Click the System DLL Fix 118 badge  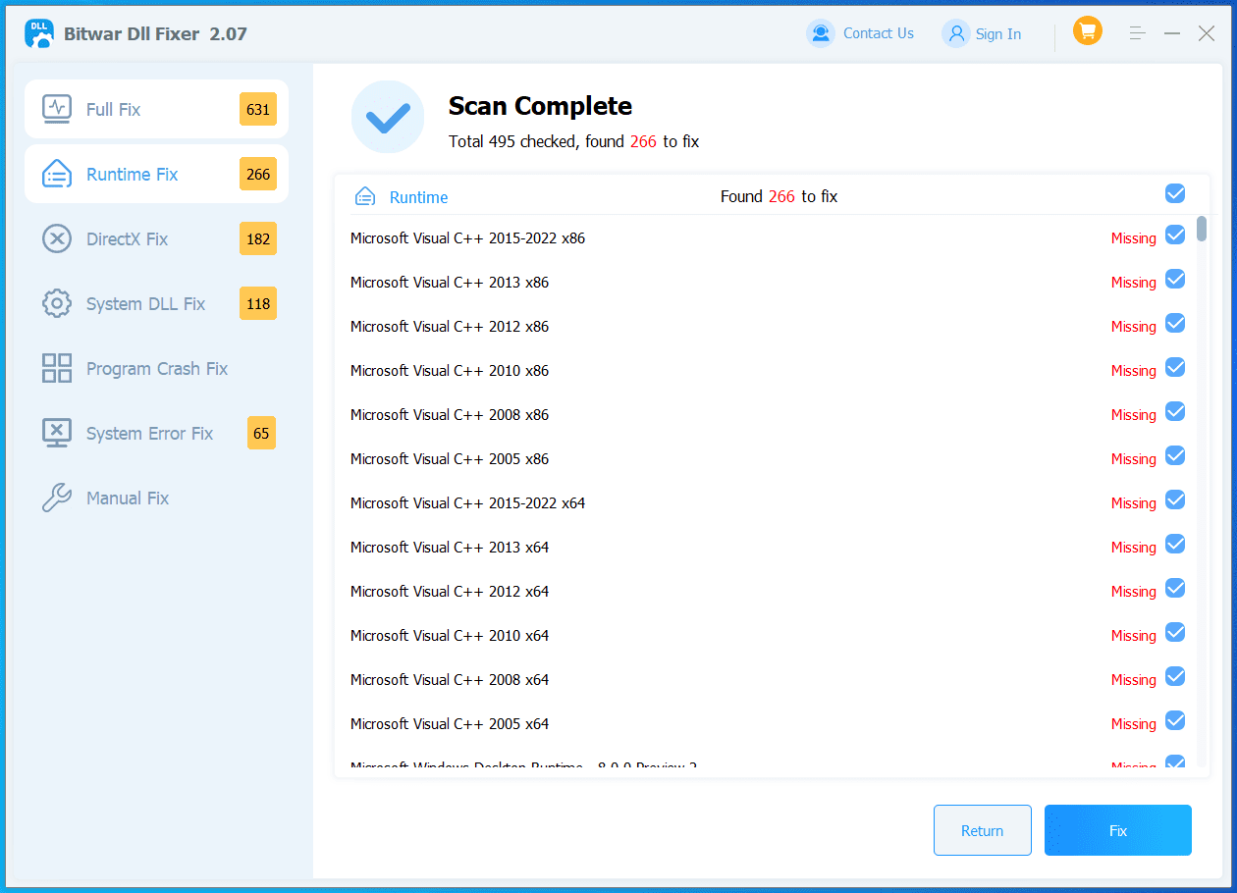coord(258,303)
